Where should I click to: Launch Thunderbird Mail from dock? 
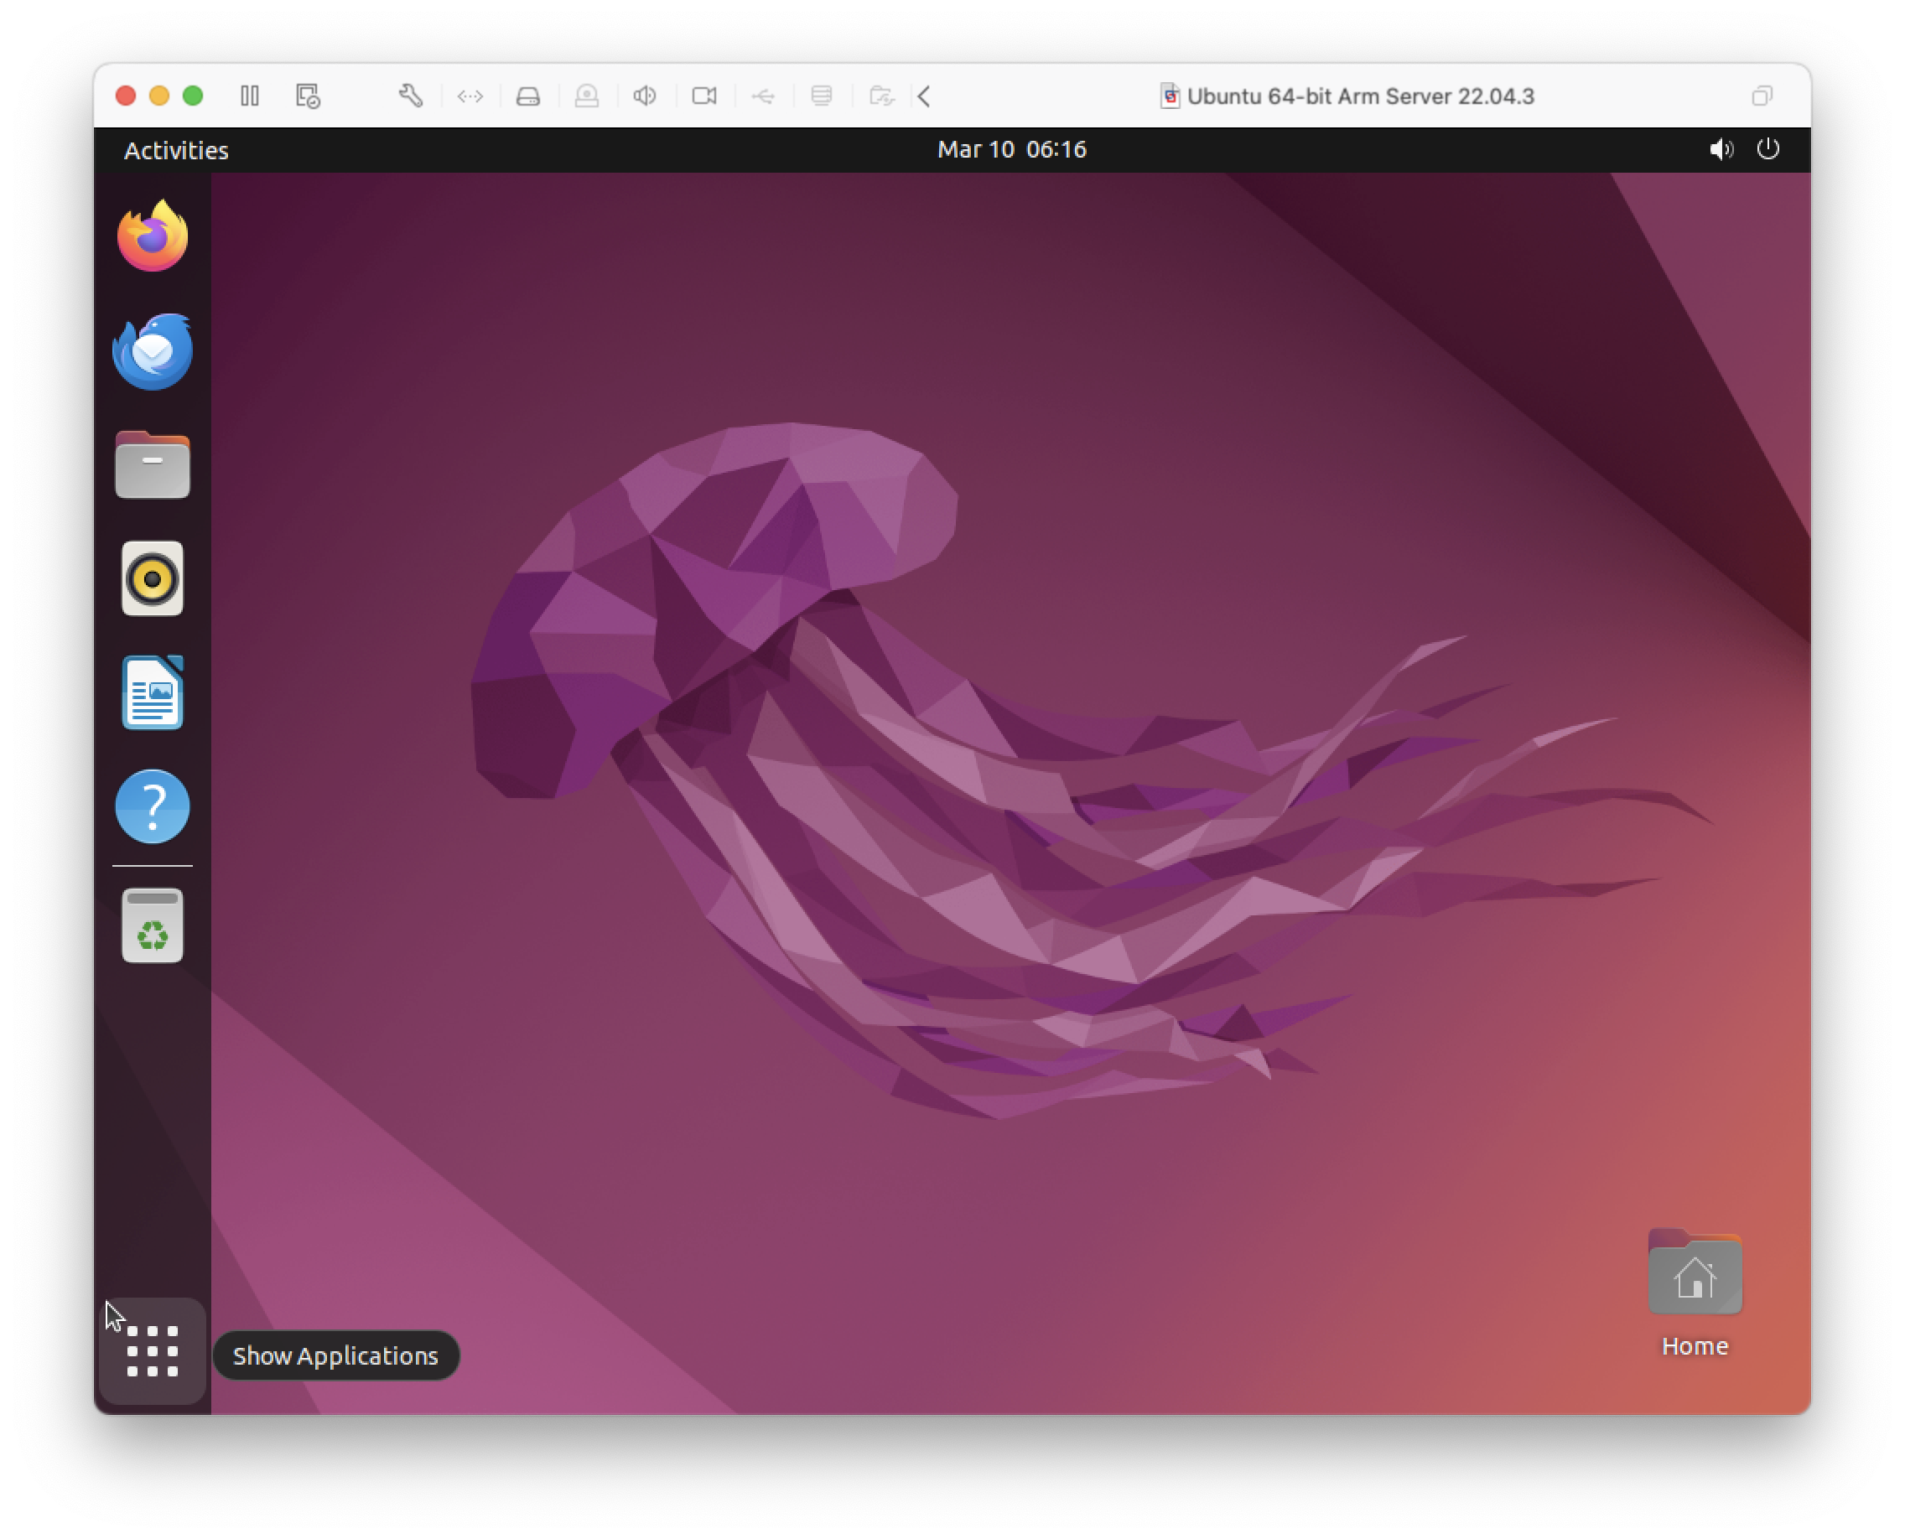pyautogui.click(x=153, y=351)
